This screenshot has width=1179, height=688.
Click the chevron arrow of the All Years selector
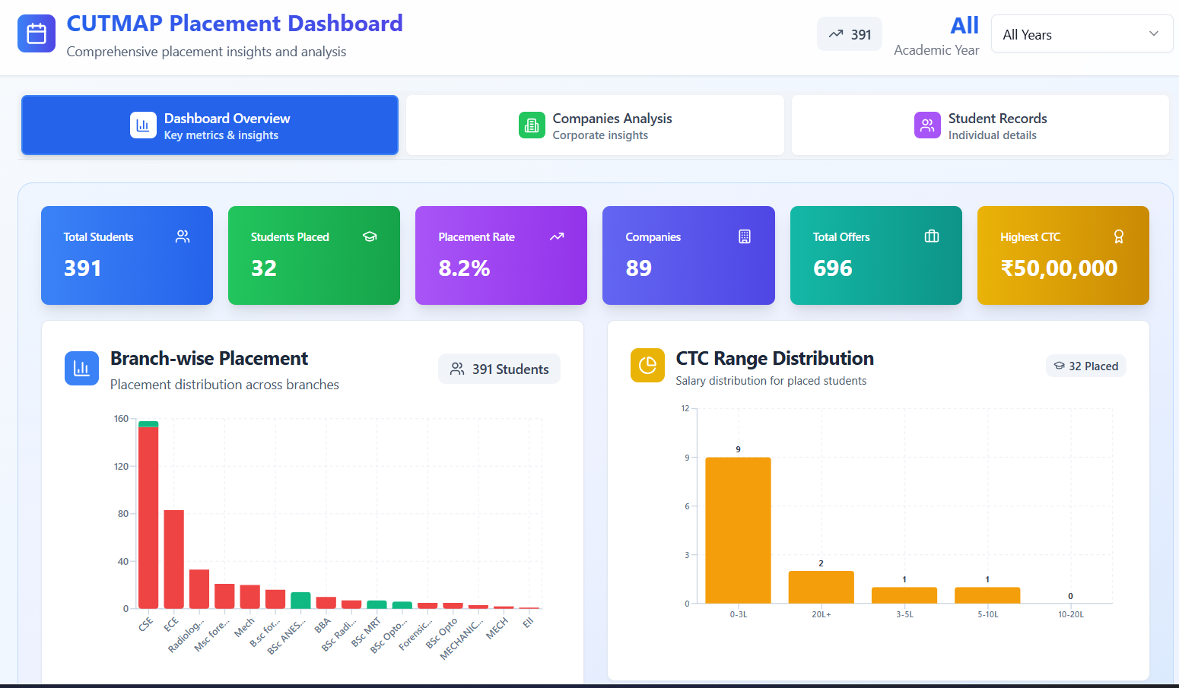coord(1154,33)
